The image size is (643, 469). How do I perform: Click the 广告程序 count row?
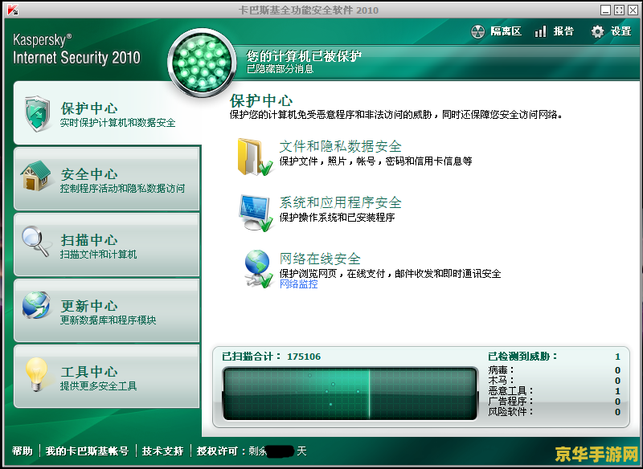click(554, 402)
